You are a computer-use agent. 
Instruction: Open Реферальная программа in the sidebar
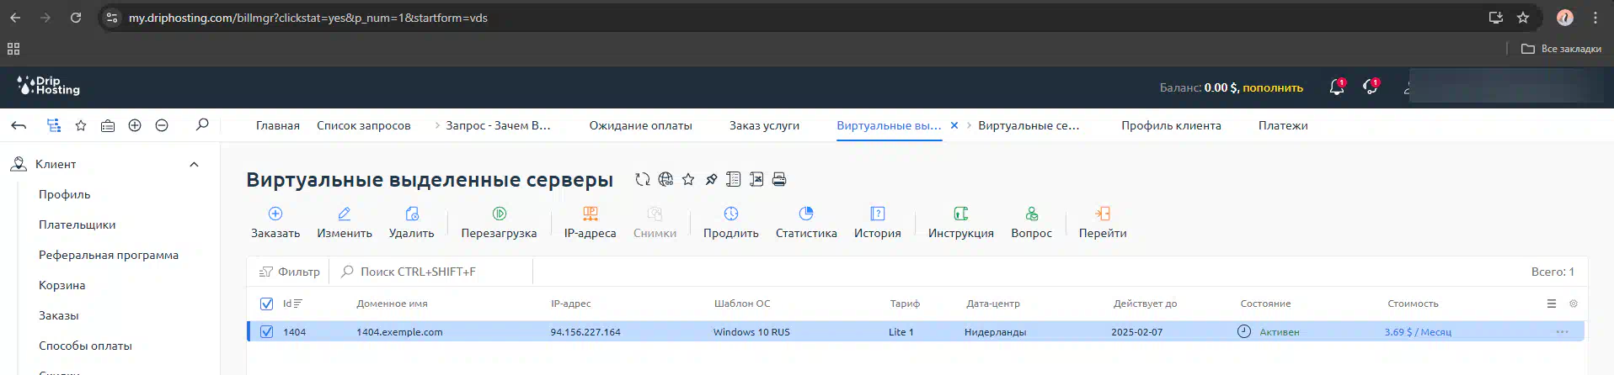(109, 255)
